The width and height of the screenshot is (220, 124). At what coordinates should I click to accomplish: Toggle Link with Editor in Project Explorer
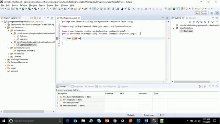click(x=35, y=18)
